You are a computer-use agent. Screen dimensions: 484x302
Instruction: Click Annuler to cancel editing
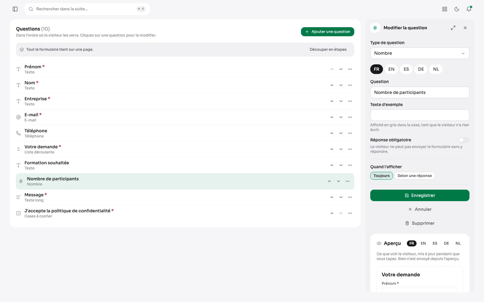click(420, 209)
